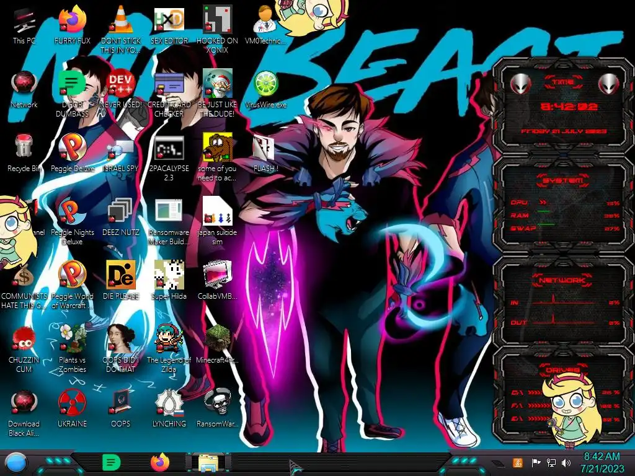Launch The Legend of Zilda

tap(169, 338)
